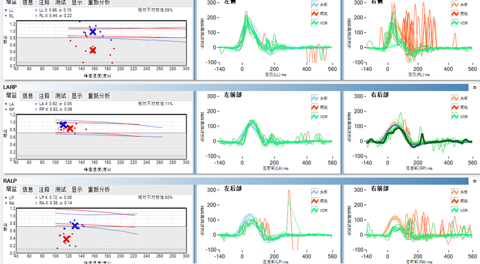Open the 增益 tab in the RALP panel
The height and width of the screenshot is (264, 480).
click(11, 189)
